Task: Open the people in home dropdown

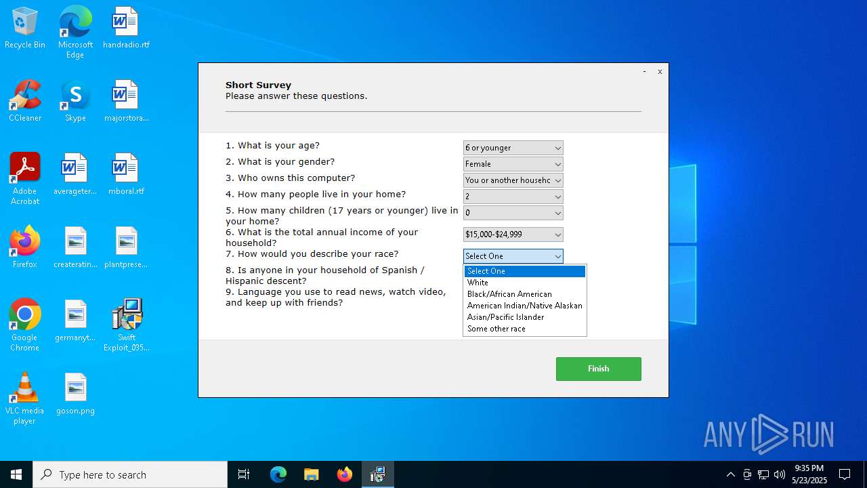Action: tap(513, 197)
